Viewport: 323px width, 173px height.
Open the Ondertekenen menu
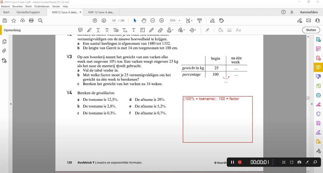tap(42, 6)
